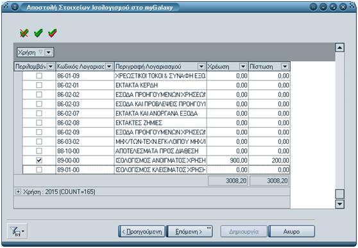This screenshot has width=358, height=248.
Task: Click the window menu button in title bar
Action: [15, 7]
